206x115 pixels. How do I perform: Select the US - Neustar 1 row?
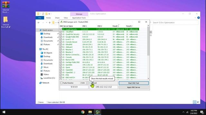(99, 50)
